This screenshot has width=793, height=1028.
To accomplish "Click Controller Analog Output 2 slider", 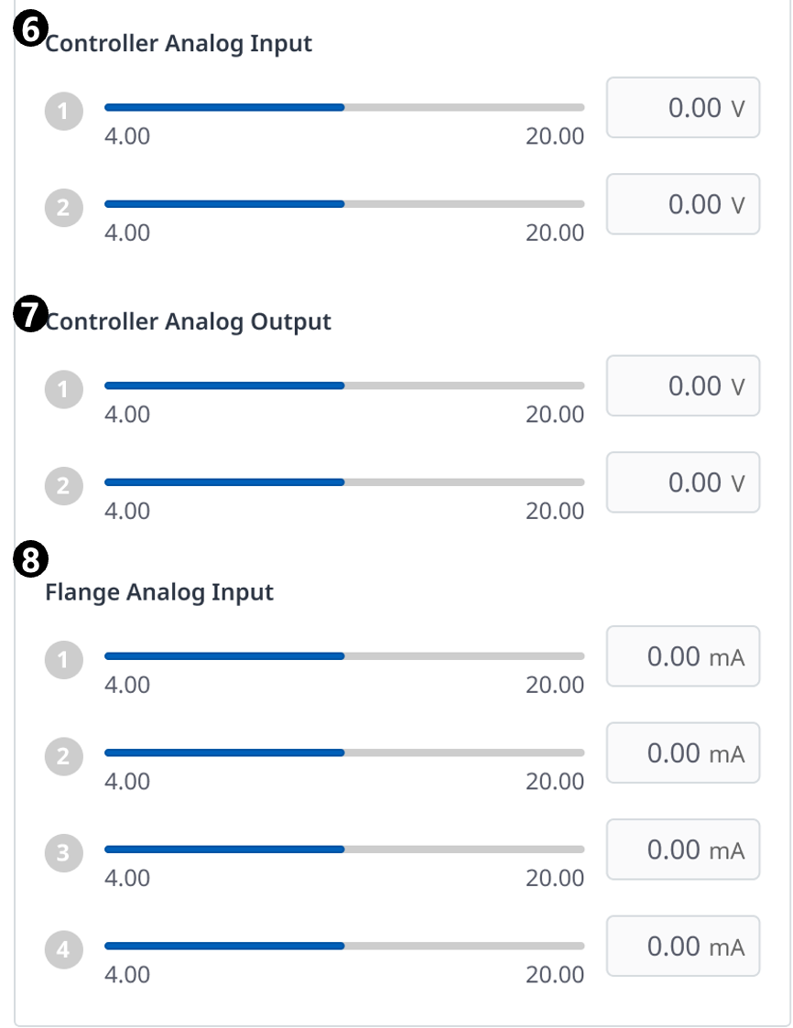I will pos(344,482).
